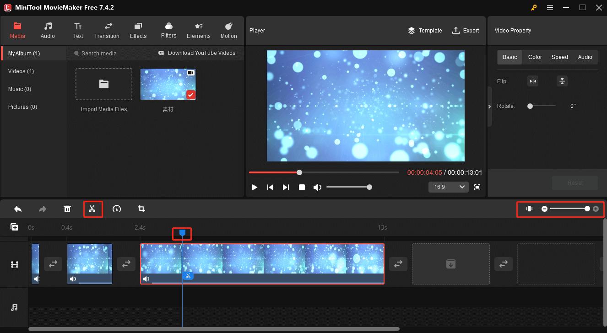Screen dimensions: 607x333
Task: Switch to Audio property tab
Action: [585, 57]
